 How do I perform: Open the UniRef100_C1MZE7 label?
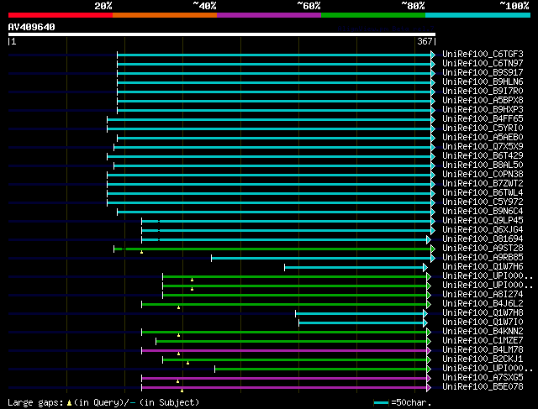coord(483,341)
